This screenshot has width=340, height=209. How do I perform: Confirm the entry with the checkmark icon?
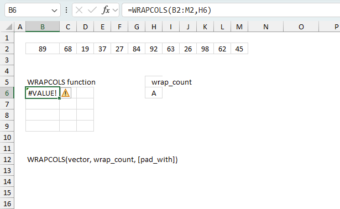click(92, 10)
